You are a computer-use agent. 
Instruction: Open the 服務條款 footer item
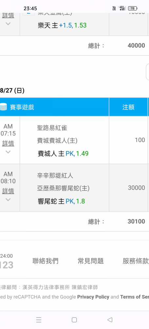[x=136, y=261]
